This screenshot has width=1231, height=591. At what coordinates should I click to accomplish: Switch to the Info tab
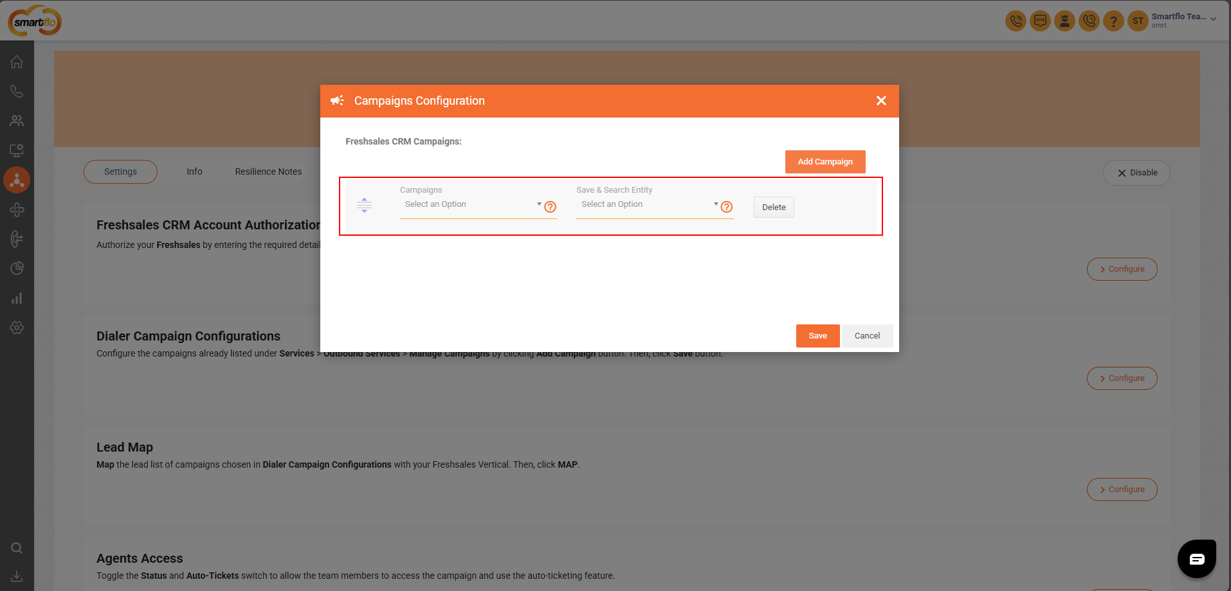[194, 172]
